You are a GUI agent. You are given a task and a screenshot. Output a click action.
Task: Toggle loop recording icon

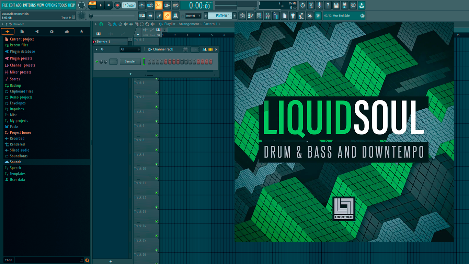(175, 5)
